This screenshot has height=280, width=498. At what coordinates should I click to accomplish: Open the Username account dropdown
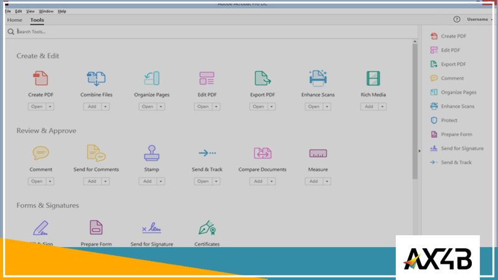pos(479,19)
